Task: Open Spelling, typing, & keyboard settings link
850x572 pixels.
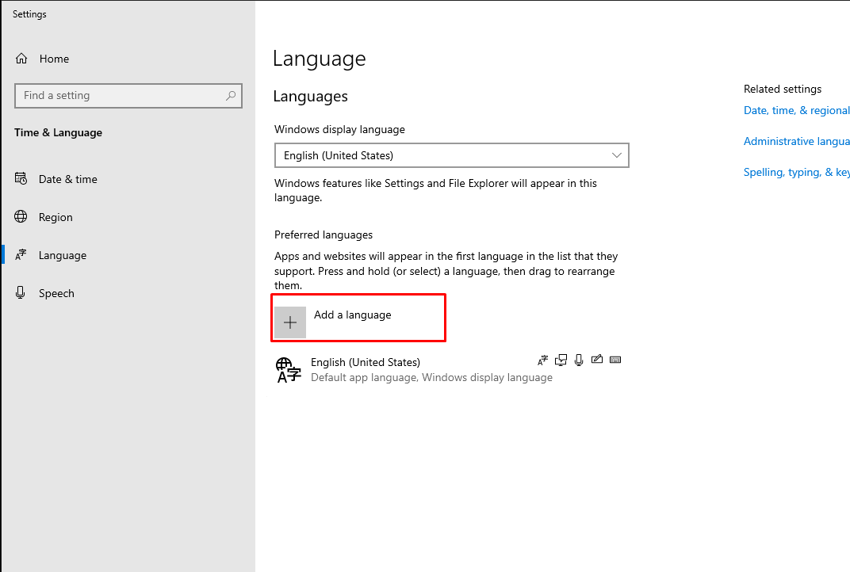Action: 796,173
